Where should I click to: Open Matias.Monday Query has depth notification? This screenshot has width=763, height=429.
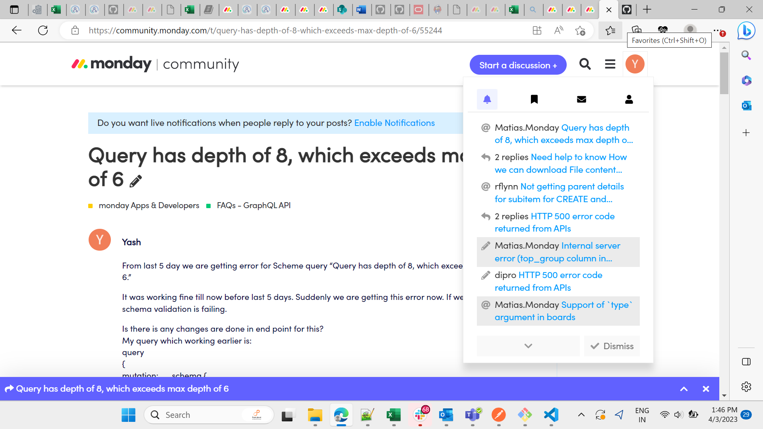coord(558,134)
